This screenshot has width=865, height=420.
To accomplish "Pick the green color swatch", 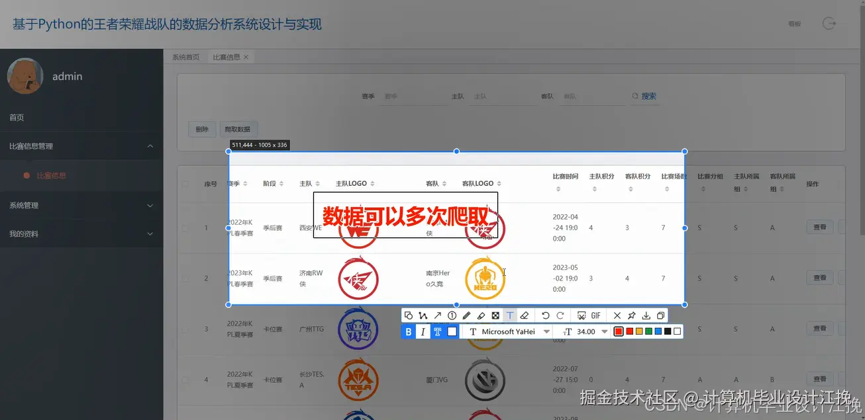I will tap(648, 331).
